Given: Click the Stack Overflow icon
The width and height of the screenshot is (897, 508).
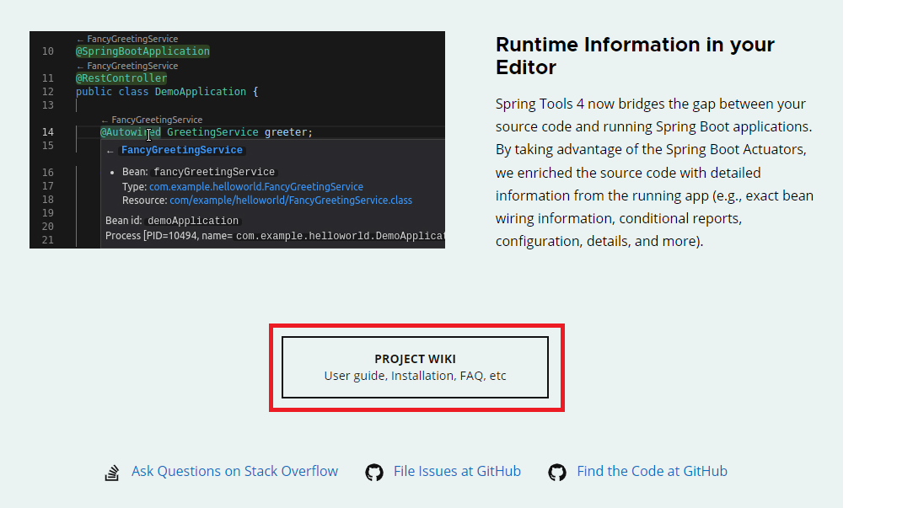Looking at the screenshot, I should pos(112,473).
